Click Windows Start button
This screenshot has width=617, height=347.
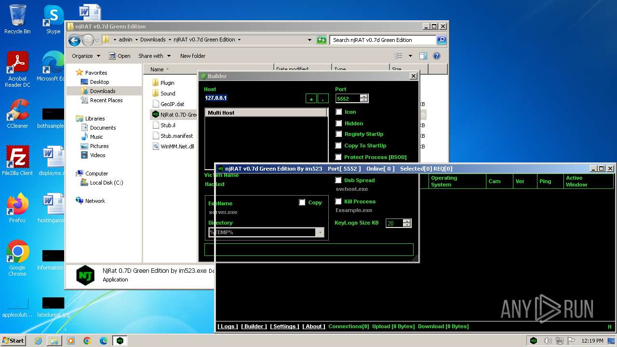13,341
